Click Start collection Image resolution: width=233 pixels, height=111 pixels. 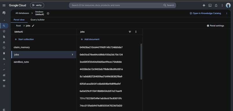click(x=24, y=39)
